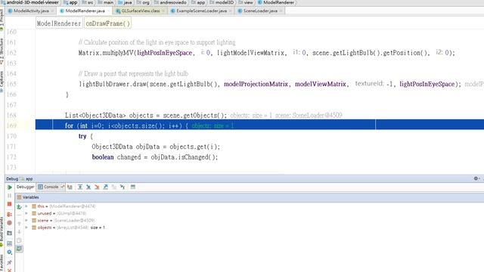Click the 'main' breadcrumb folder

coord(106,2)
